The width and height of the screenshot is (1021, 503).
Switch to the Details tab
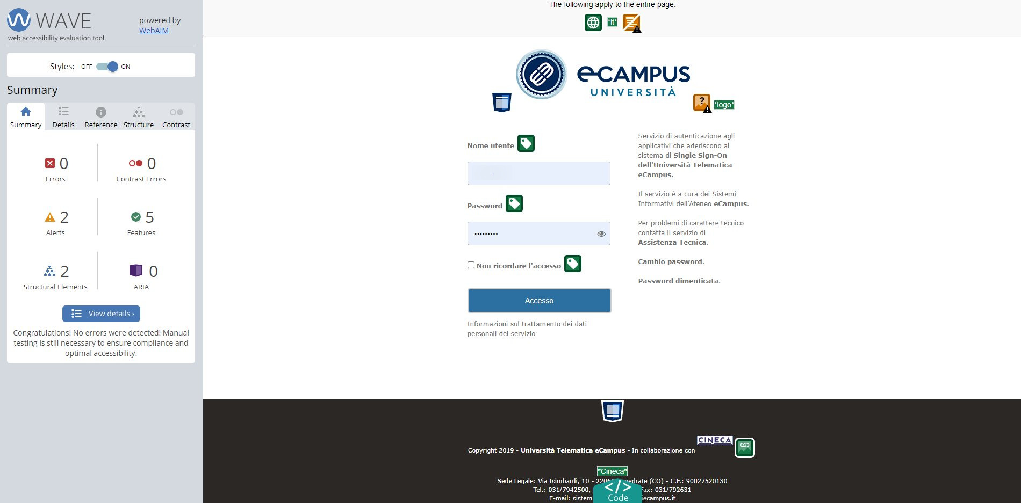[x=63, y=117]
